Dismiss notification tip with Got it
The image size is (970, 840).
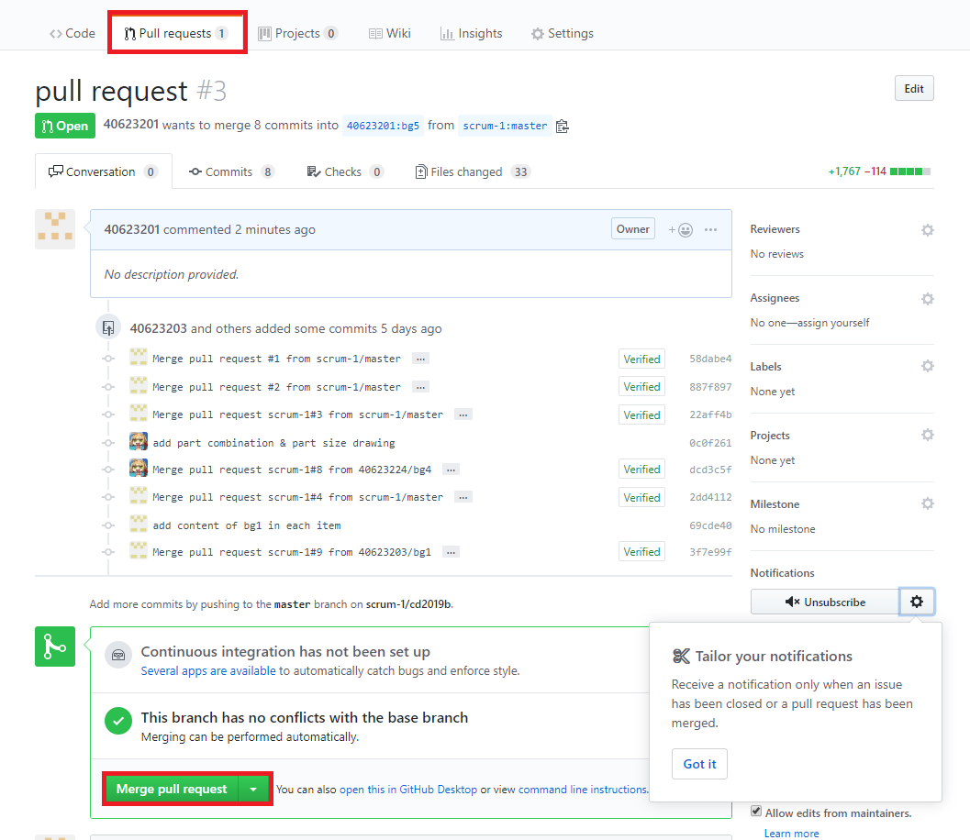click(699, 764)
